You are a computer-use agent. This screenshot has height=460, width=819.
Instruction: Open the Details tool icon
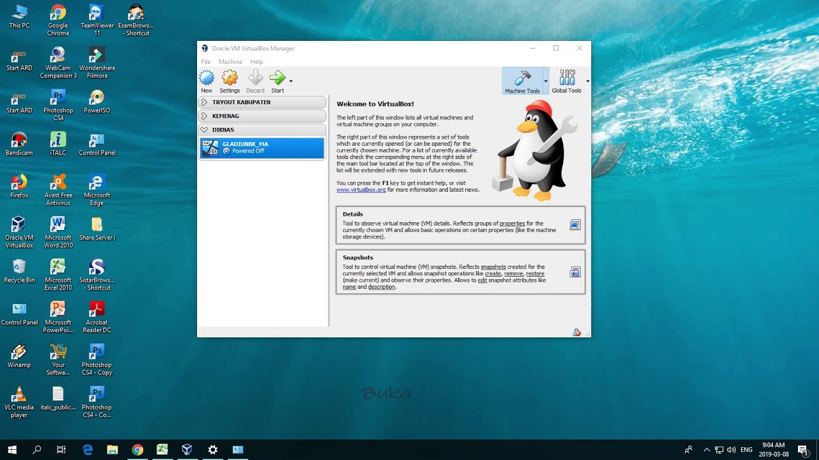click(x=575, y=225)
